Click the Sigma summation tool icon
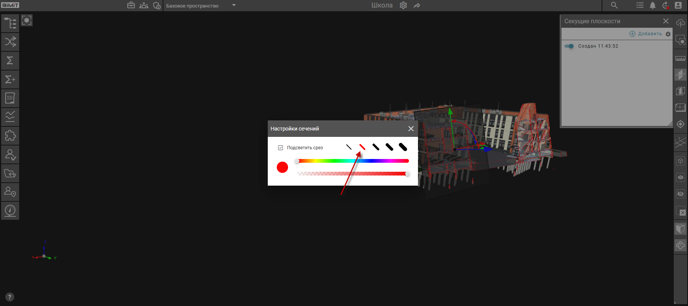Image resolution: width=688 pixels, height=306 pixels. tap(10, 60)
